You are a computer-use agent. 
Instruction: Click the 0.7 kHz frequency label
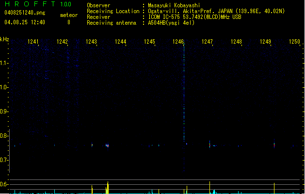(4, 160)
